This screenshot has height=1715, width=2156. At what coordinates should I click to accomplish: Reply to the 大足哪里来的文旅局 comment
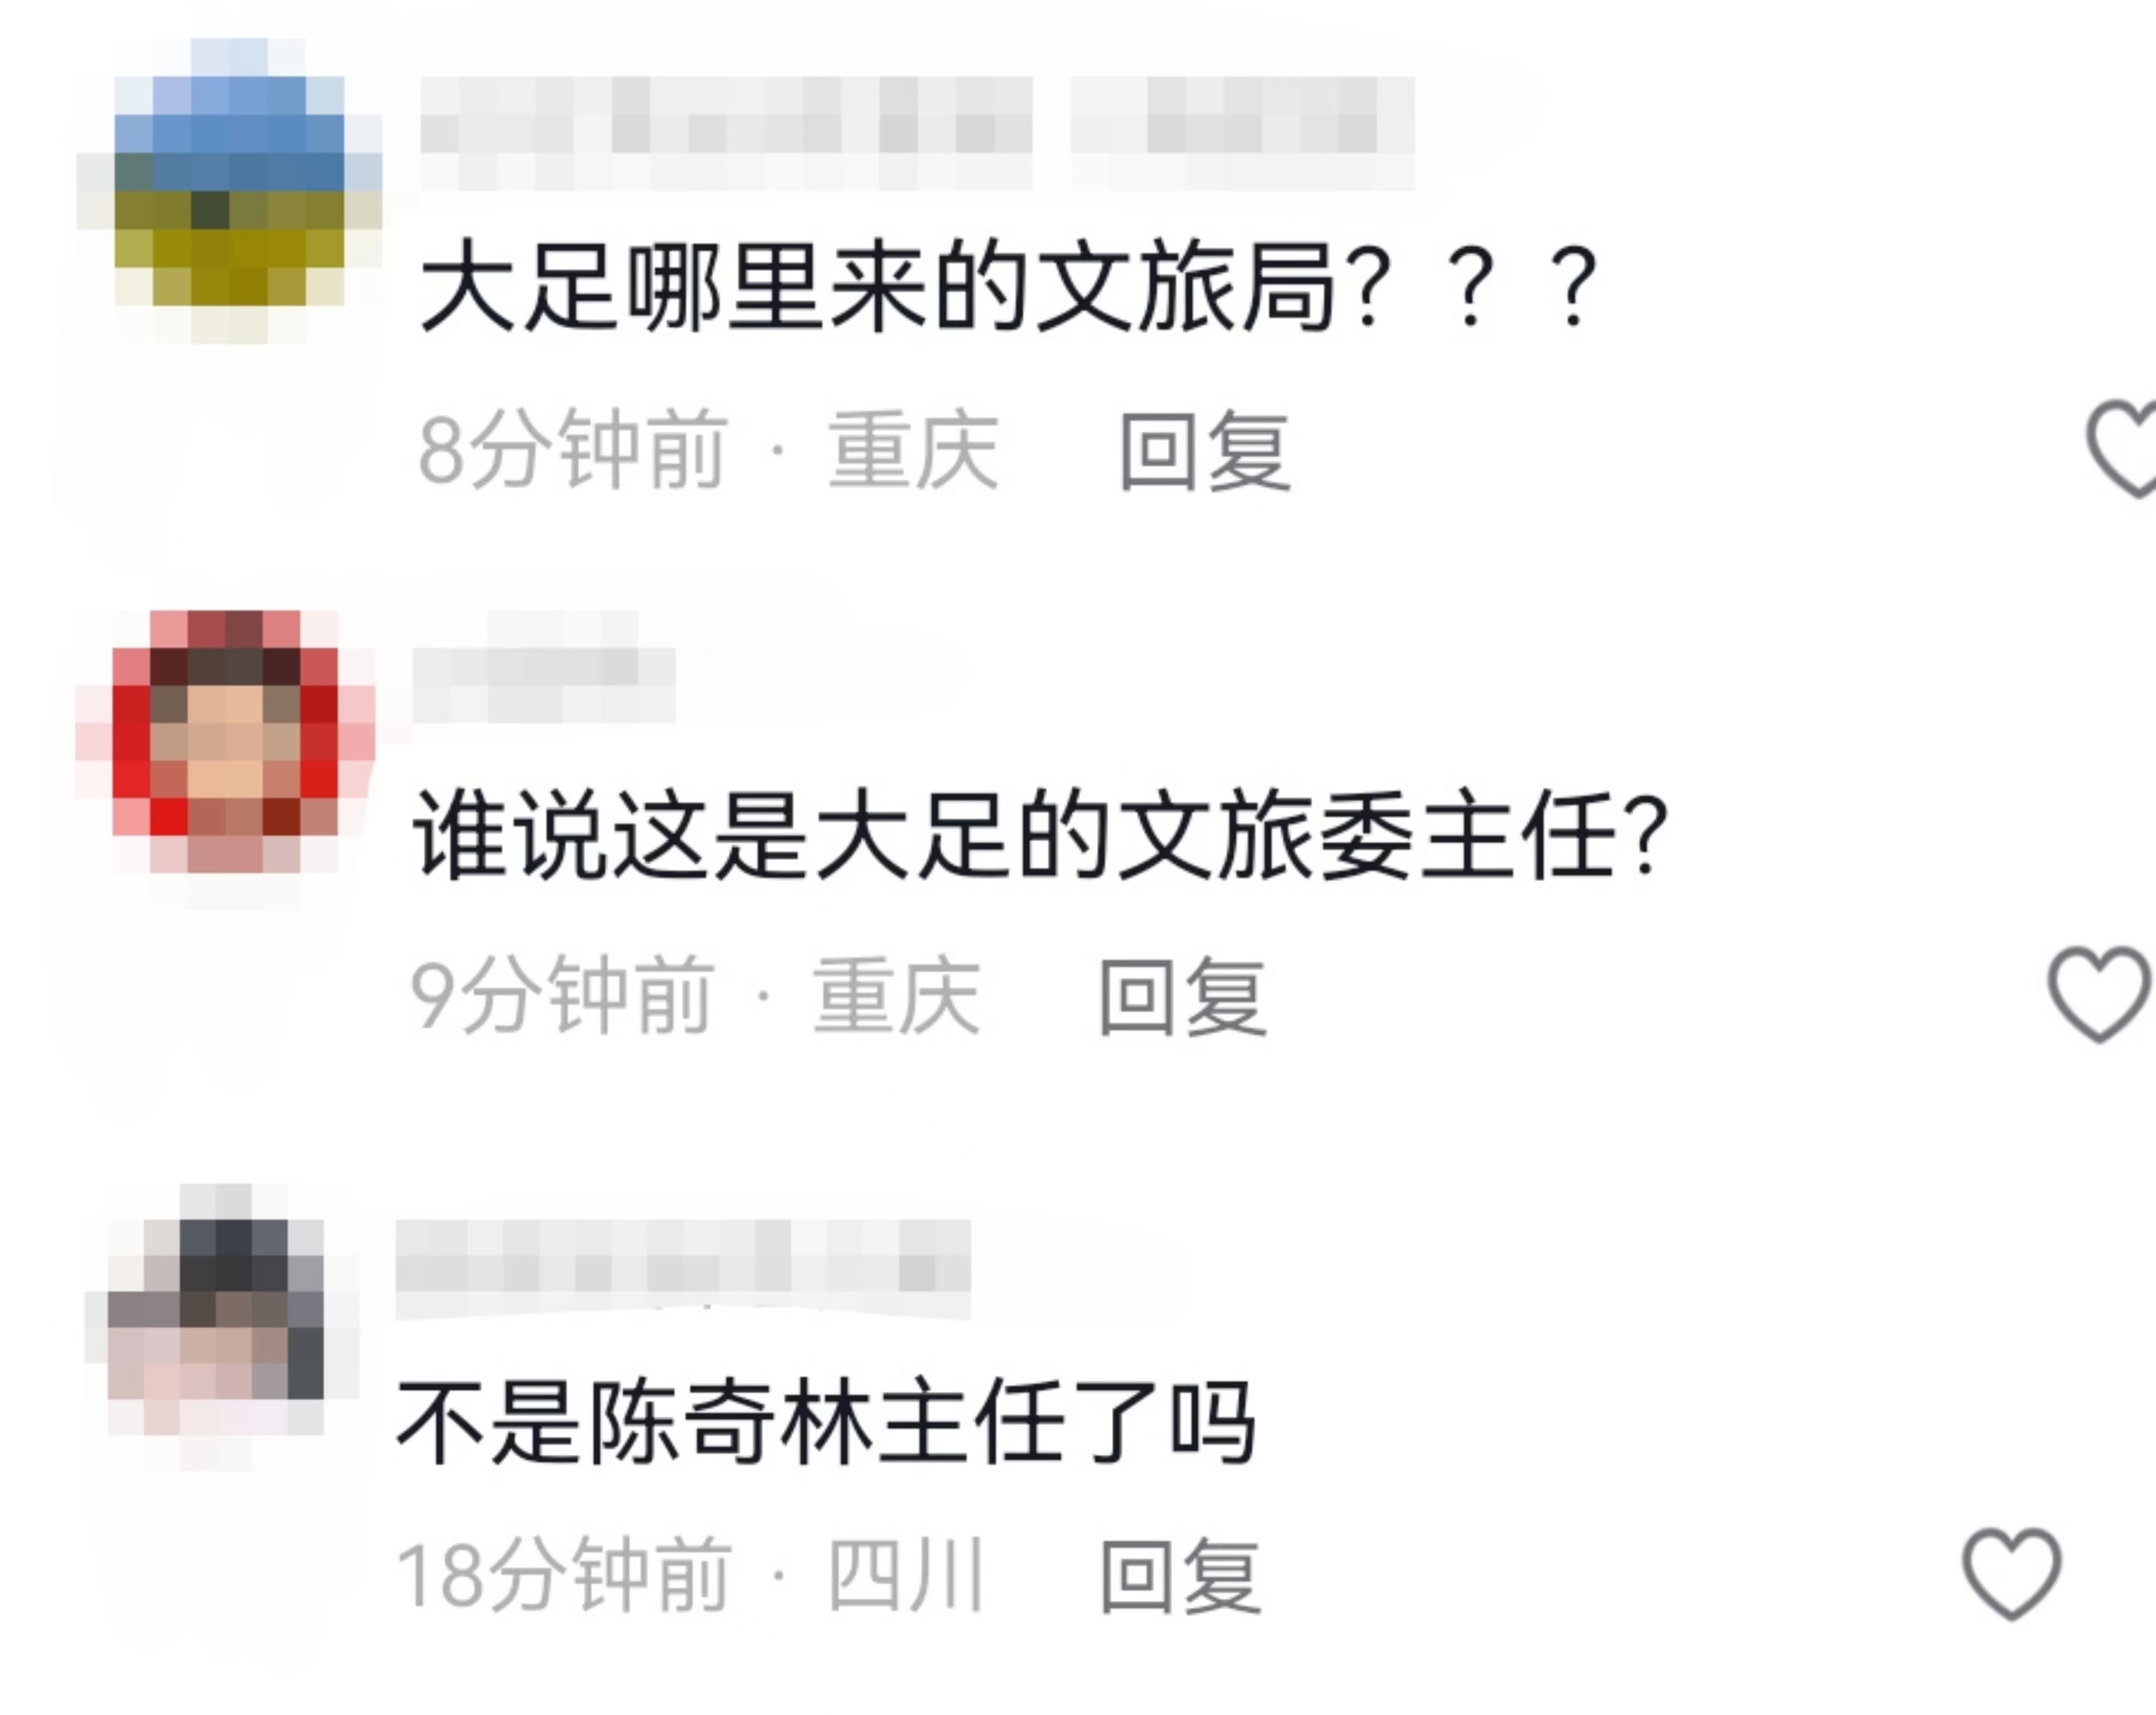[1204, 452]
